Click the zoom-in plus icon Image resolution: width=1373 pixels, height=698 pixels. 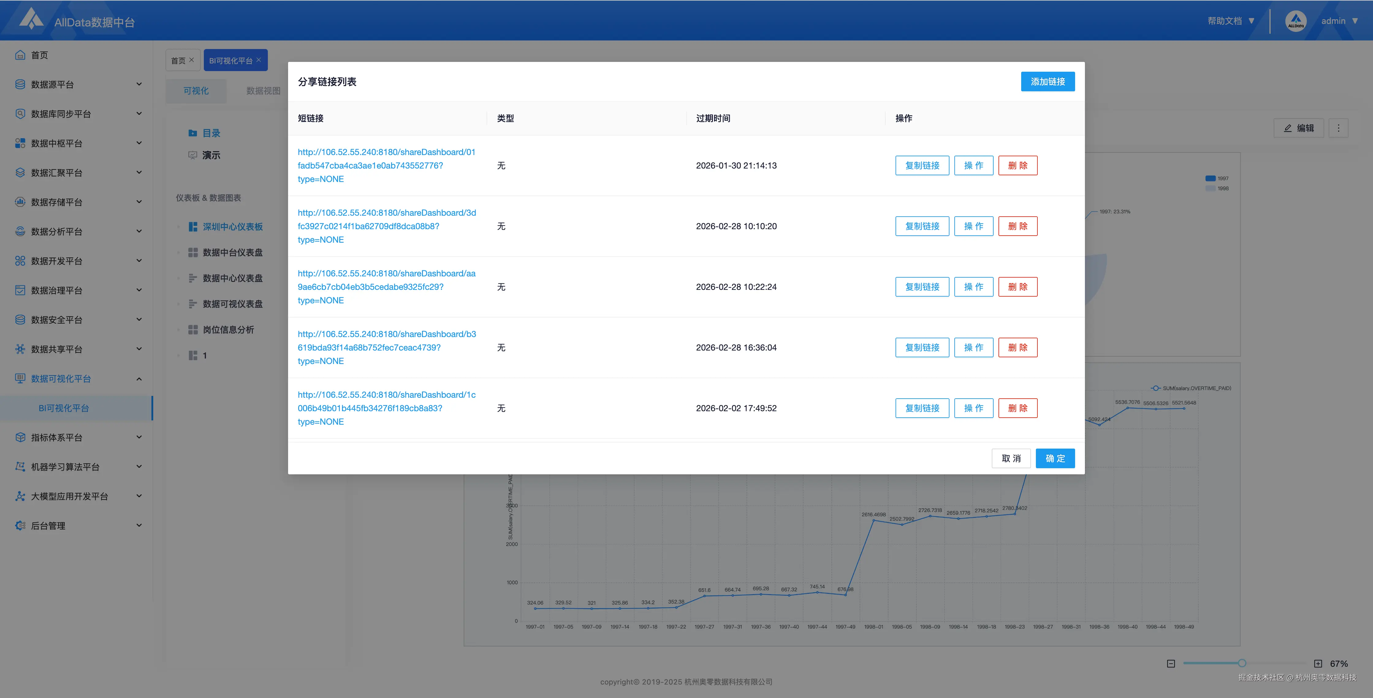[x=1318, y=663]
